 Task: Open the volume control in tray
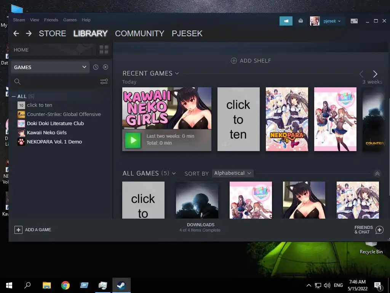327,285
